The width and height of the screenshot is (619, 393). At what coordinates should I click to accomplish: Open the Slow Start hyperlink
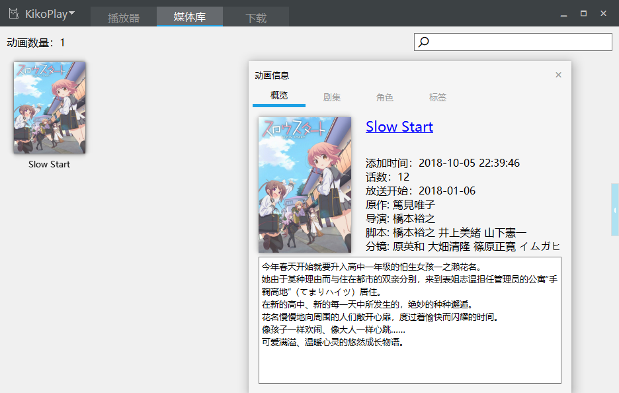[x=399, y=127]
